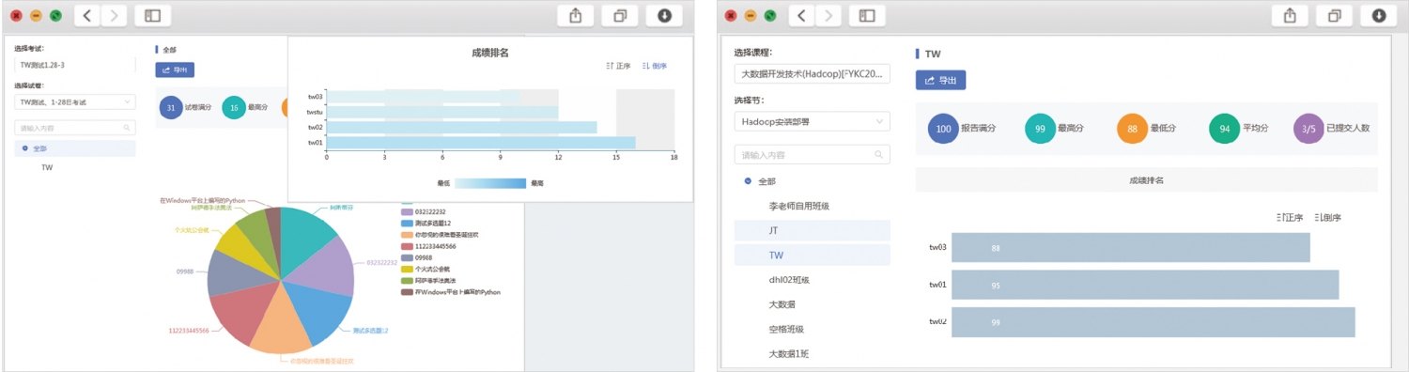
Task: Open downloads icon in left window toolbar
Action: 664,15
